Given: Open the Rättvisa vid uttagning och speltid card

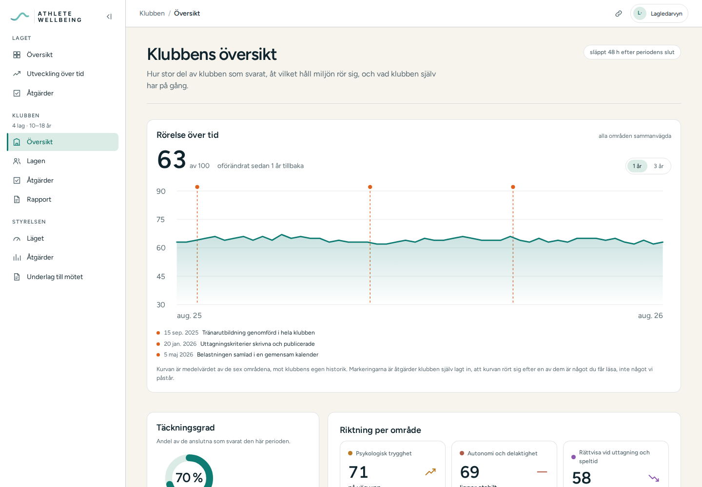Looking at the screenshot, I should 616,464.
